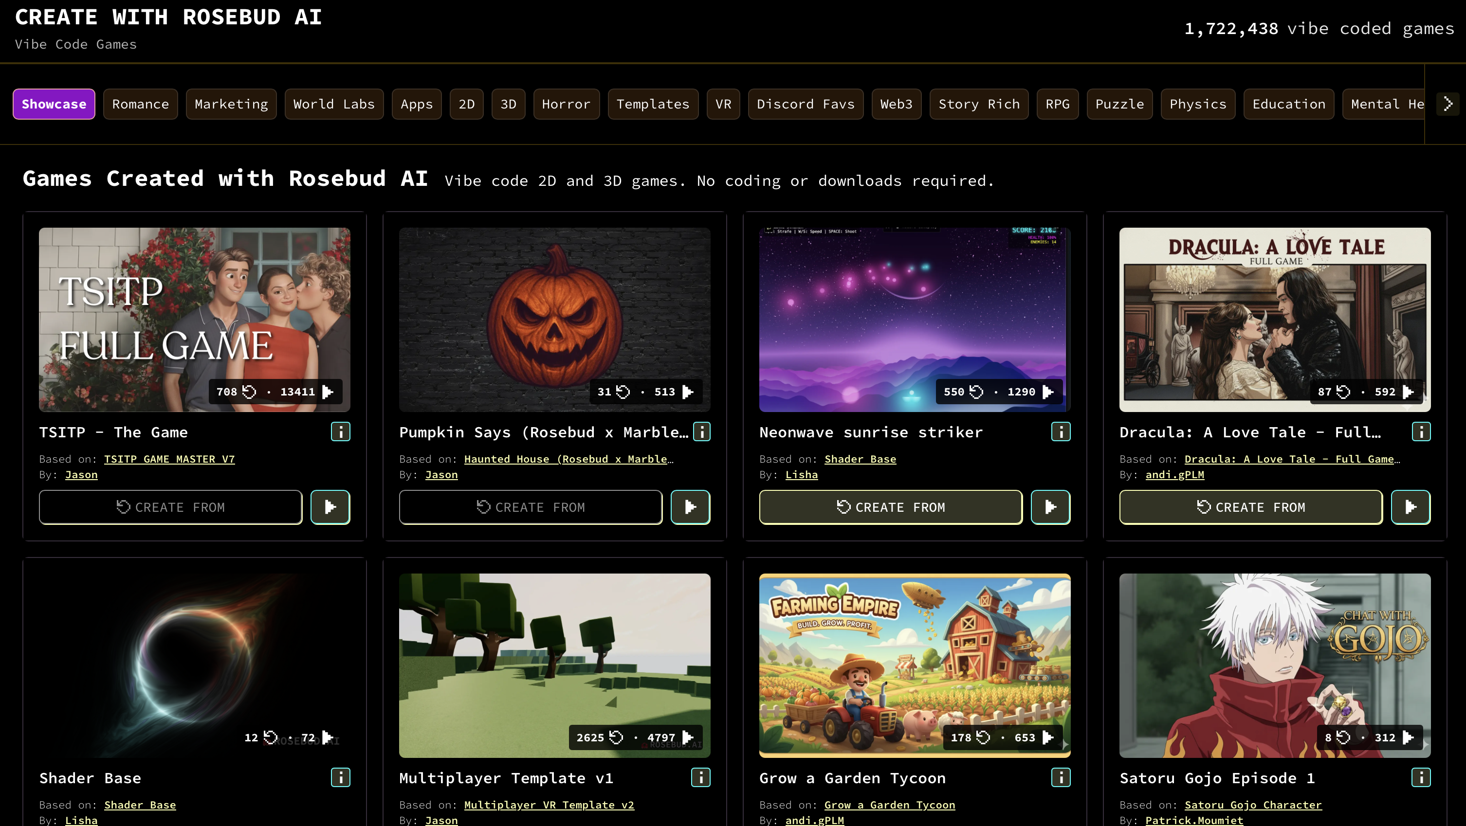Switch to the Templates category tab
Viewport: 1466px width, 826px height.
point(653,104)
